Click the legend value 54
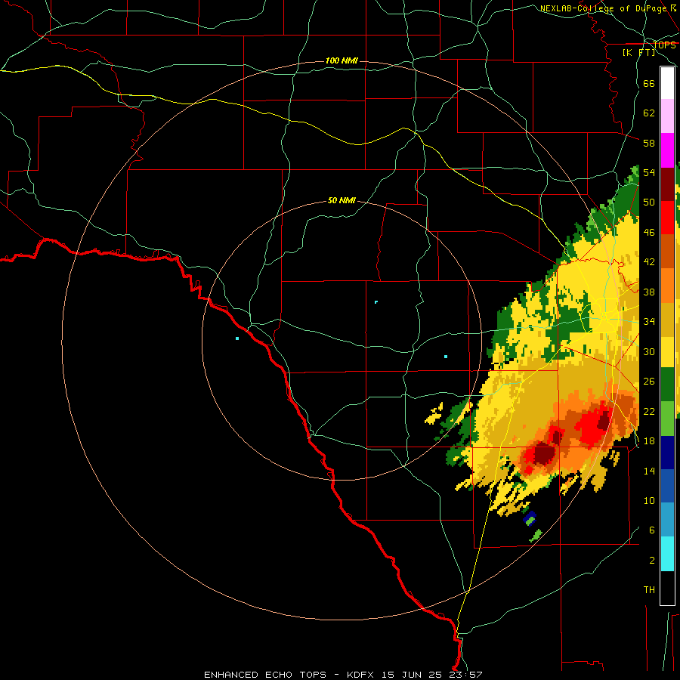 coord(649,172)
